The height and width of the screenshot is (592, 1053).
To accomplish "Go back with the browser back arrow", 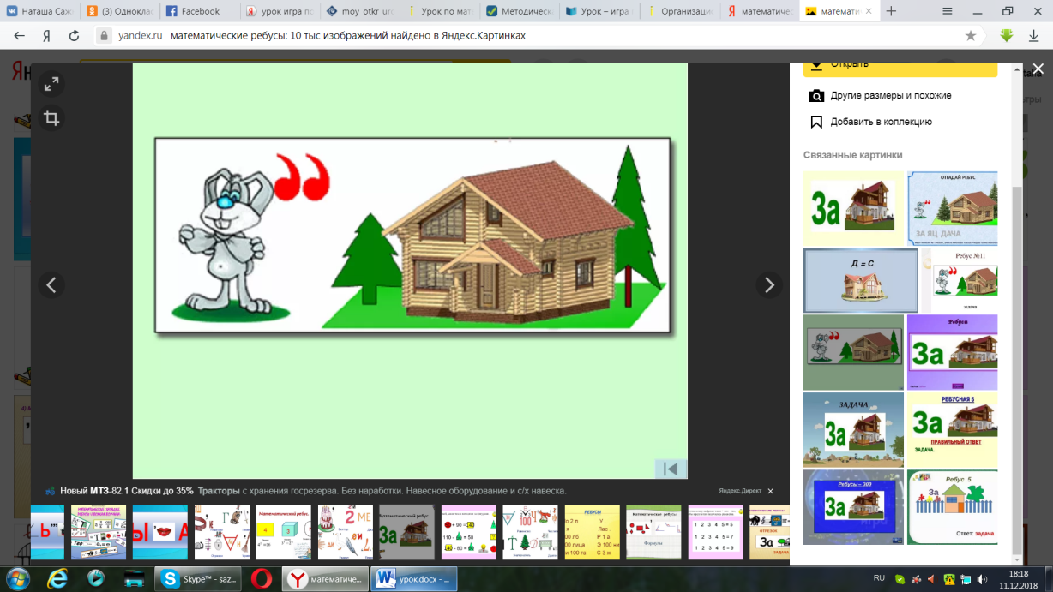I will [20, 36].
